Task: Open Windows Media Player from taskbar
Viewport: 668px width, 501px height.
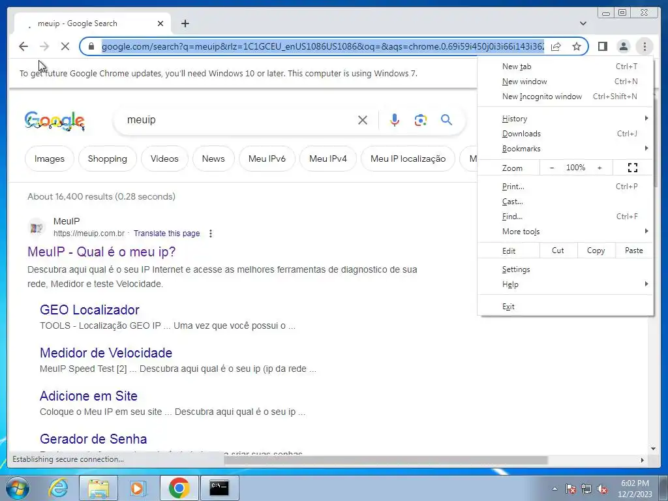Action: [137, 488]
